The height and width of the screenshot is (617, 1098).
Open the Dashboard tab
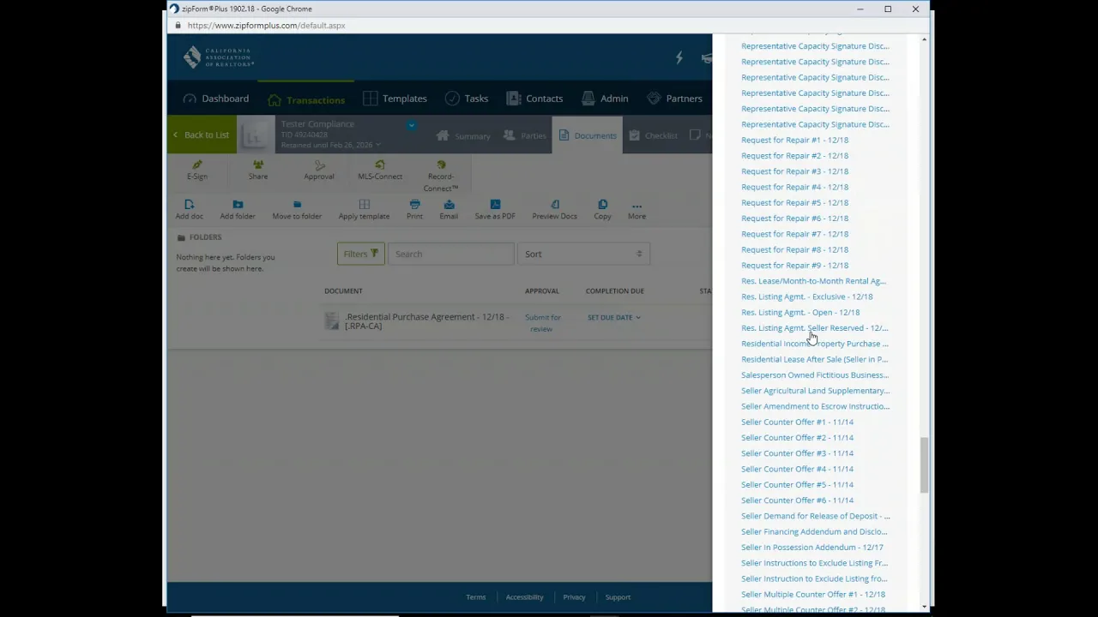coord(216,99)
